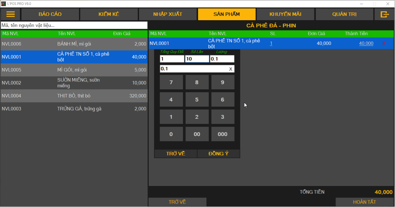
Task: Click the Số Lần input field
Action: click(197, 59)
